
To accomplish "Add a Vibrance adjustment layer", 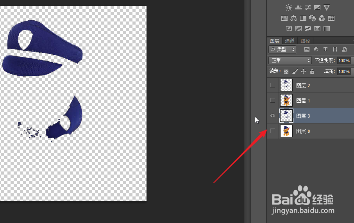I will coord(327,8).
